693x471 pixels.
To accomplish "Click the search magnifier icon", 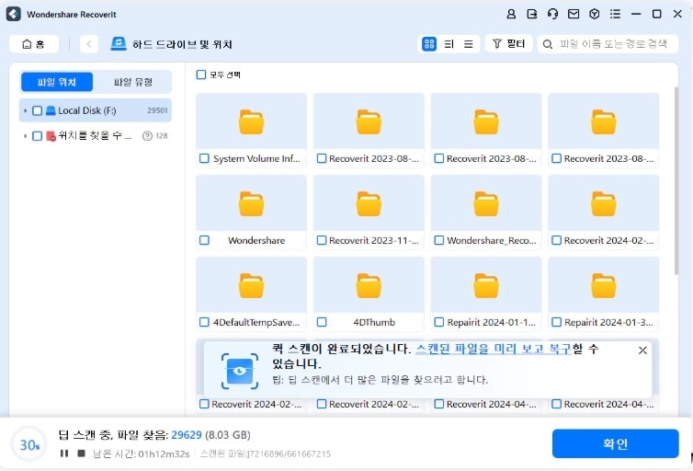I will click(547, 44).
